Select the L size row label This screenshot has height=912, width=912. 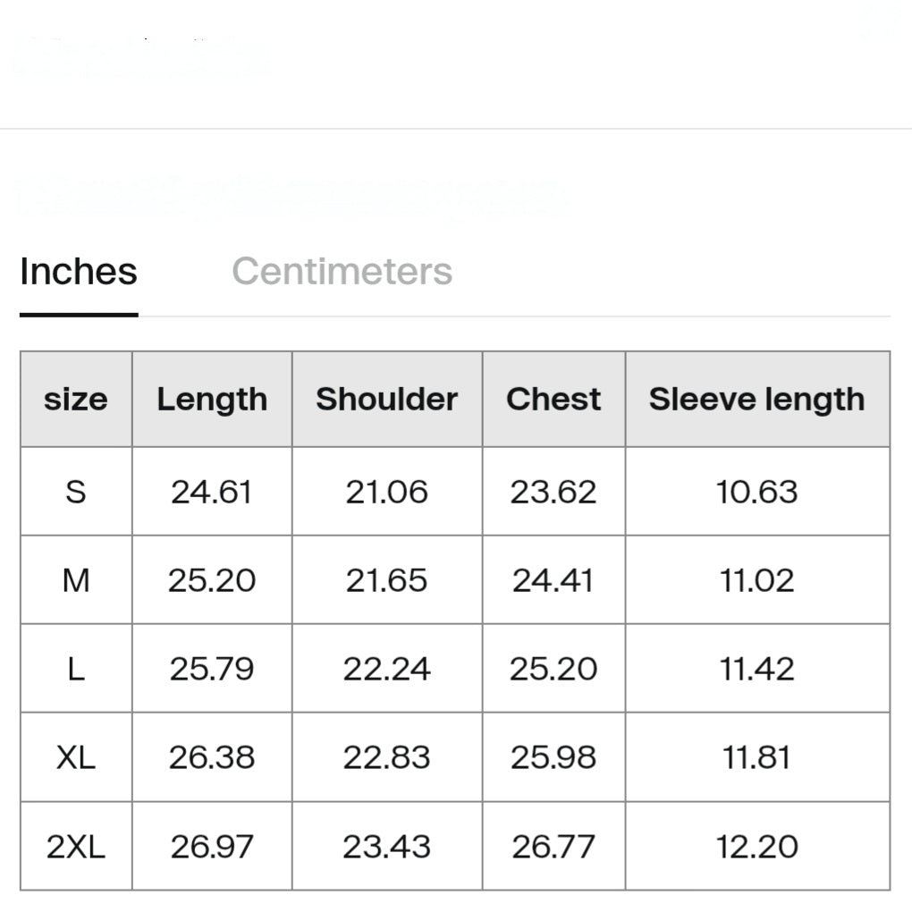(x=76, y=668)
